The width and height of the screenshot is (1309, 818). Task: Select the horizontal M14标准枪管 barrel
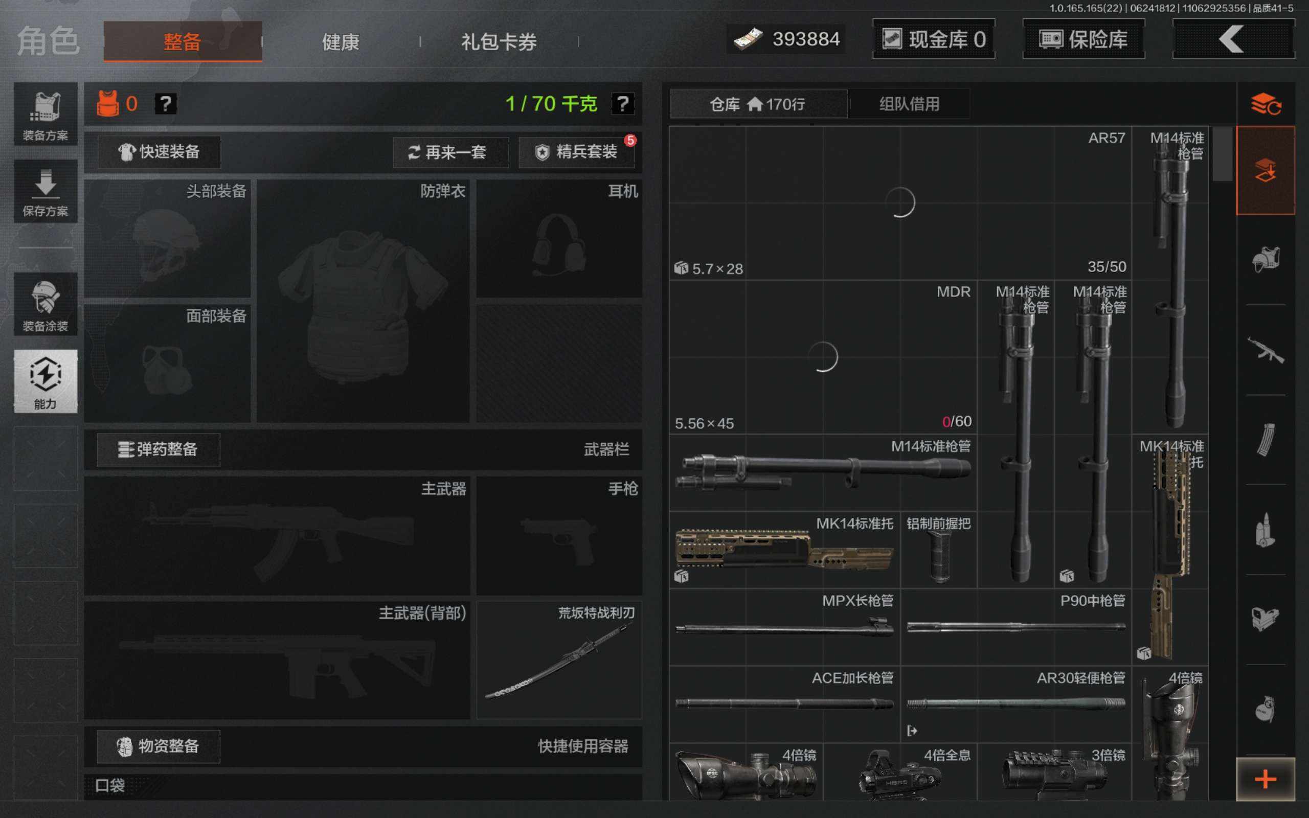(823, 472)
